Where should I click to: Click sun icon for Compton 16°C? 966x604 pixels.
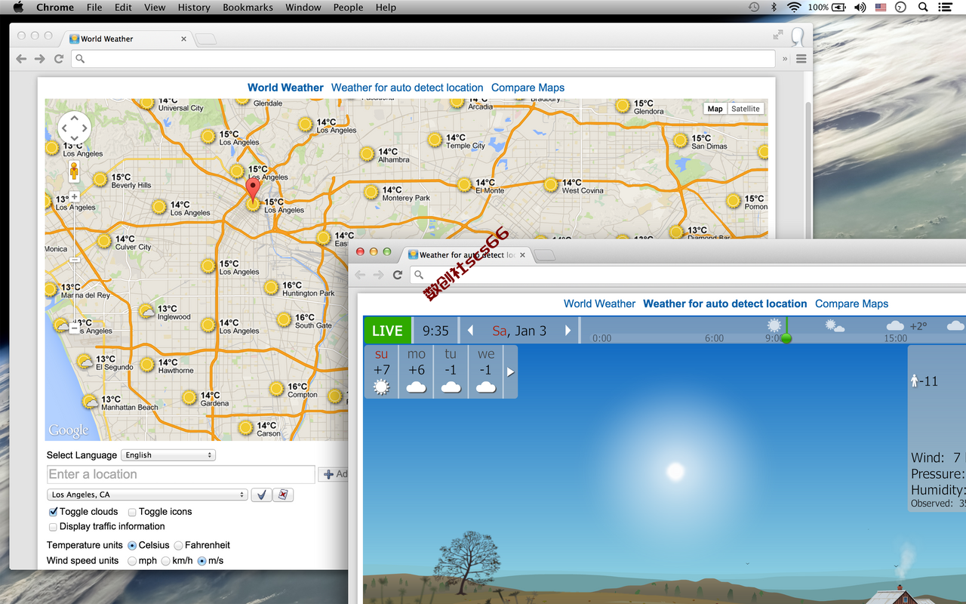pyautogui.click(x=276, y=389)
